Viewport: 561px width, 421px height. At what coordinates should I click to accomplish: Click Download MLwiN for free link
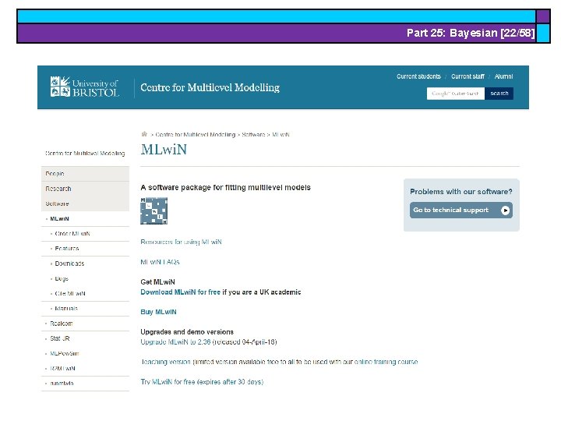[x=180, y=292]
